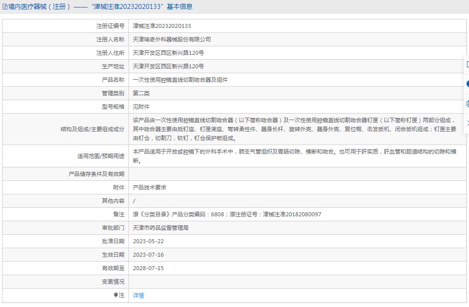Open the 详情 link in the 注 row
The image size is (469, 307).
[138, 296]
